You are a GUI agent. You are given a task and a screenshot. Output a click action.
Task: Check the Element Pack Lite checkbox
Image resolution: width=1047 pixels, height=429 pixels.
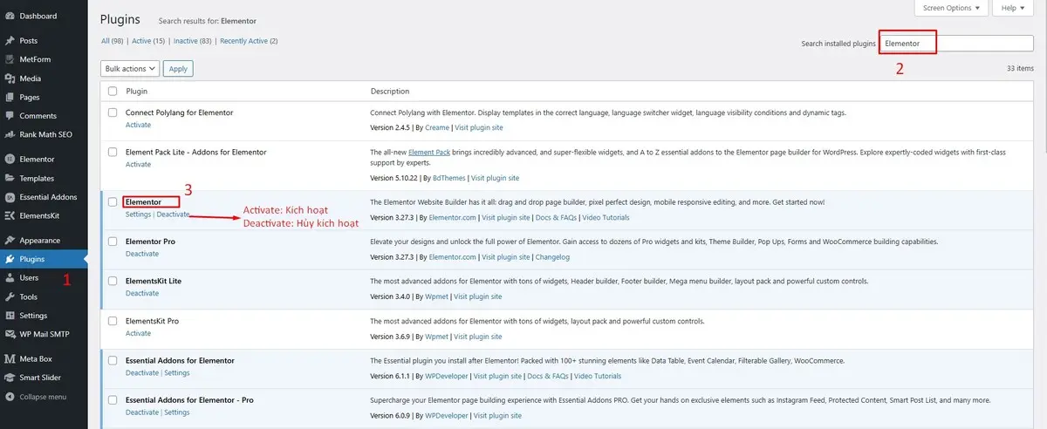113,152
